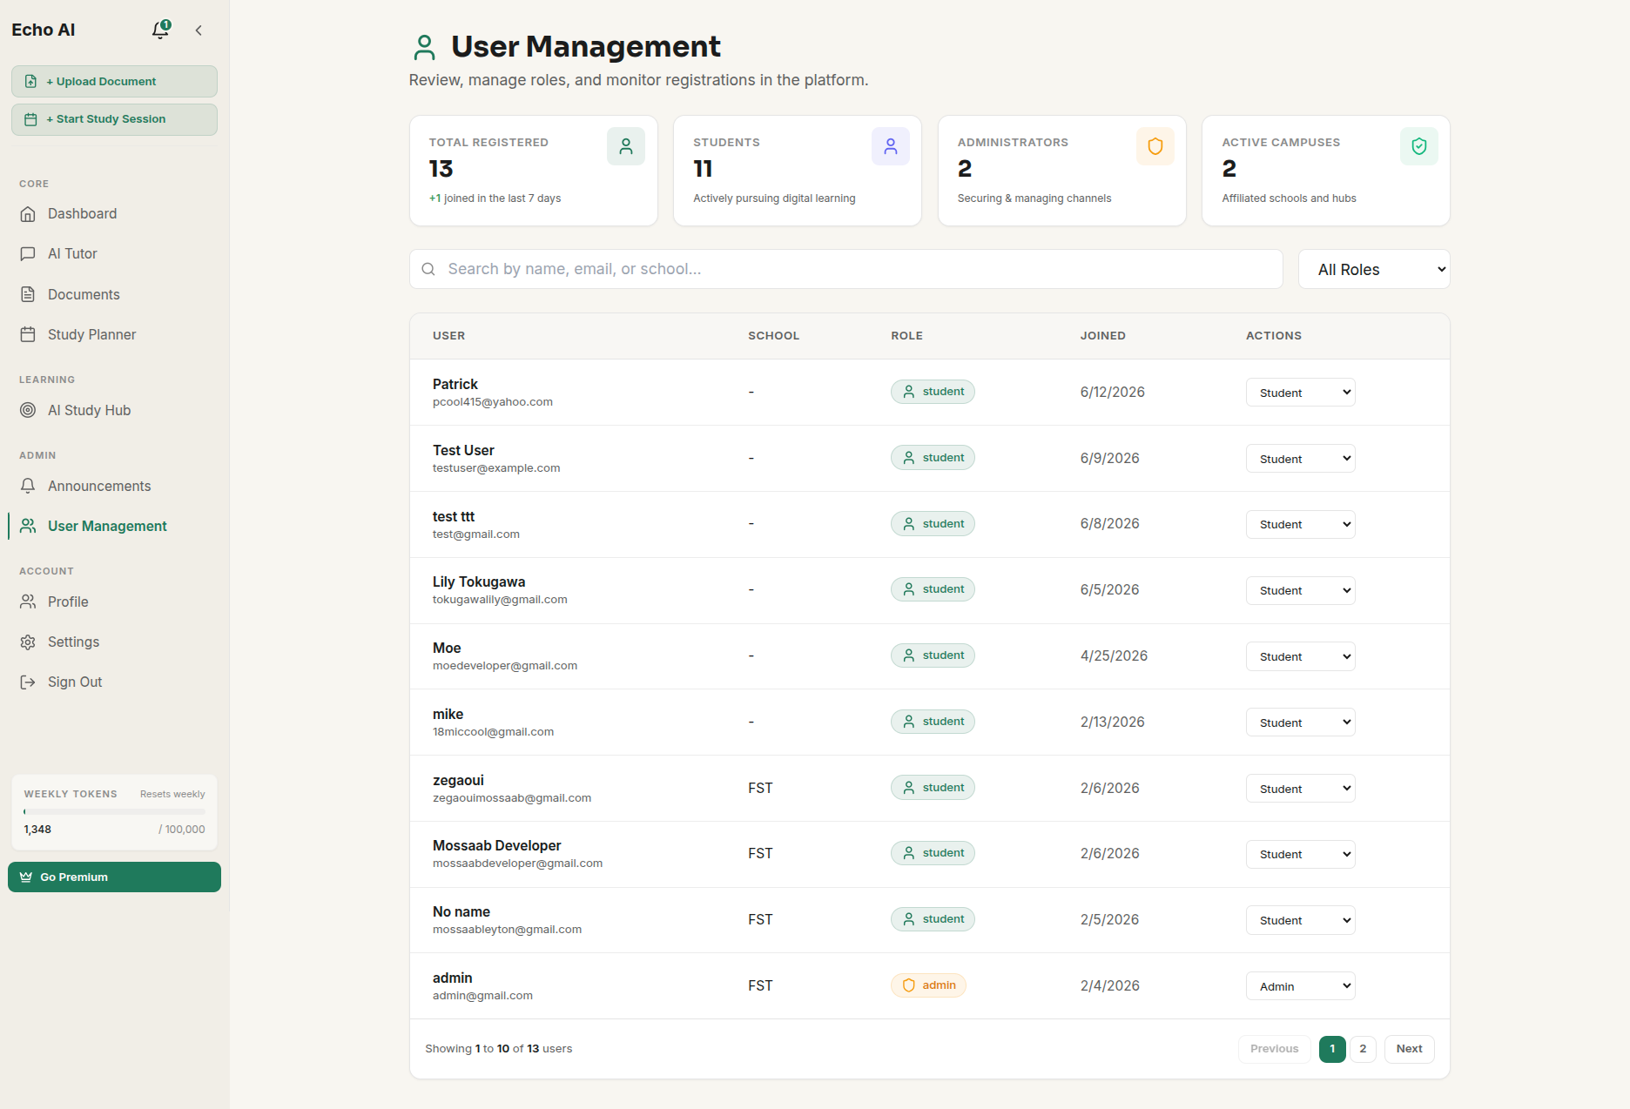Image resolution: width=1630 pixels, height=1109 pixels.
Task: Click email admin@gmail.com
Action: click(482, 996)
